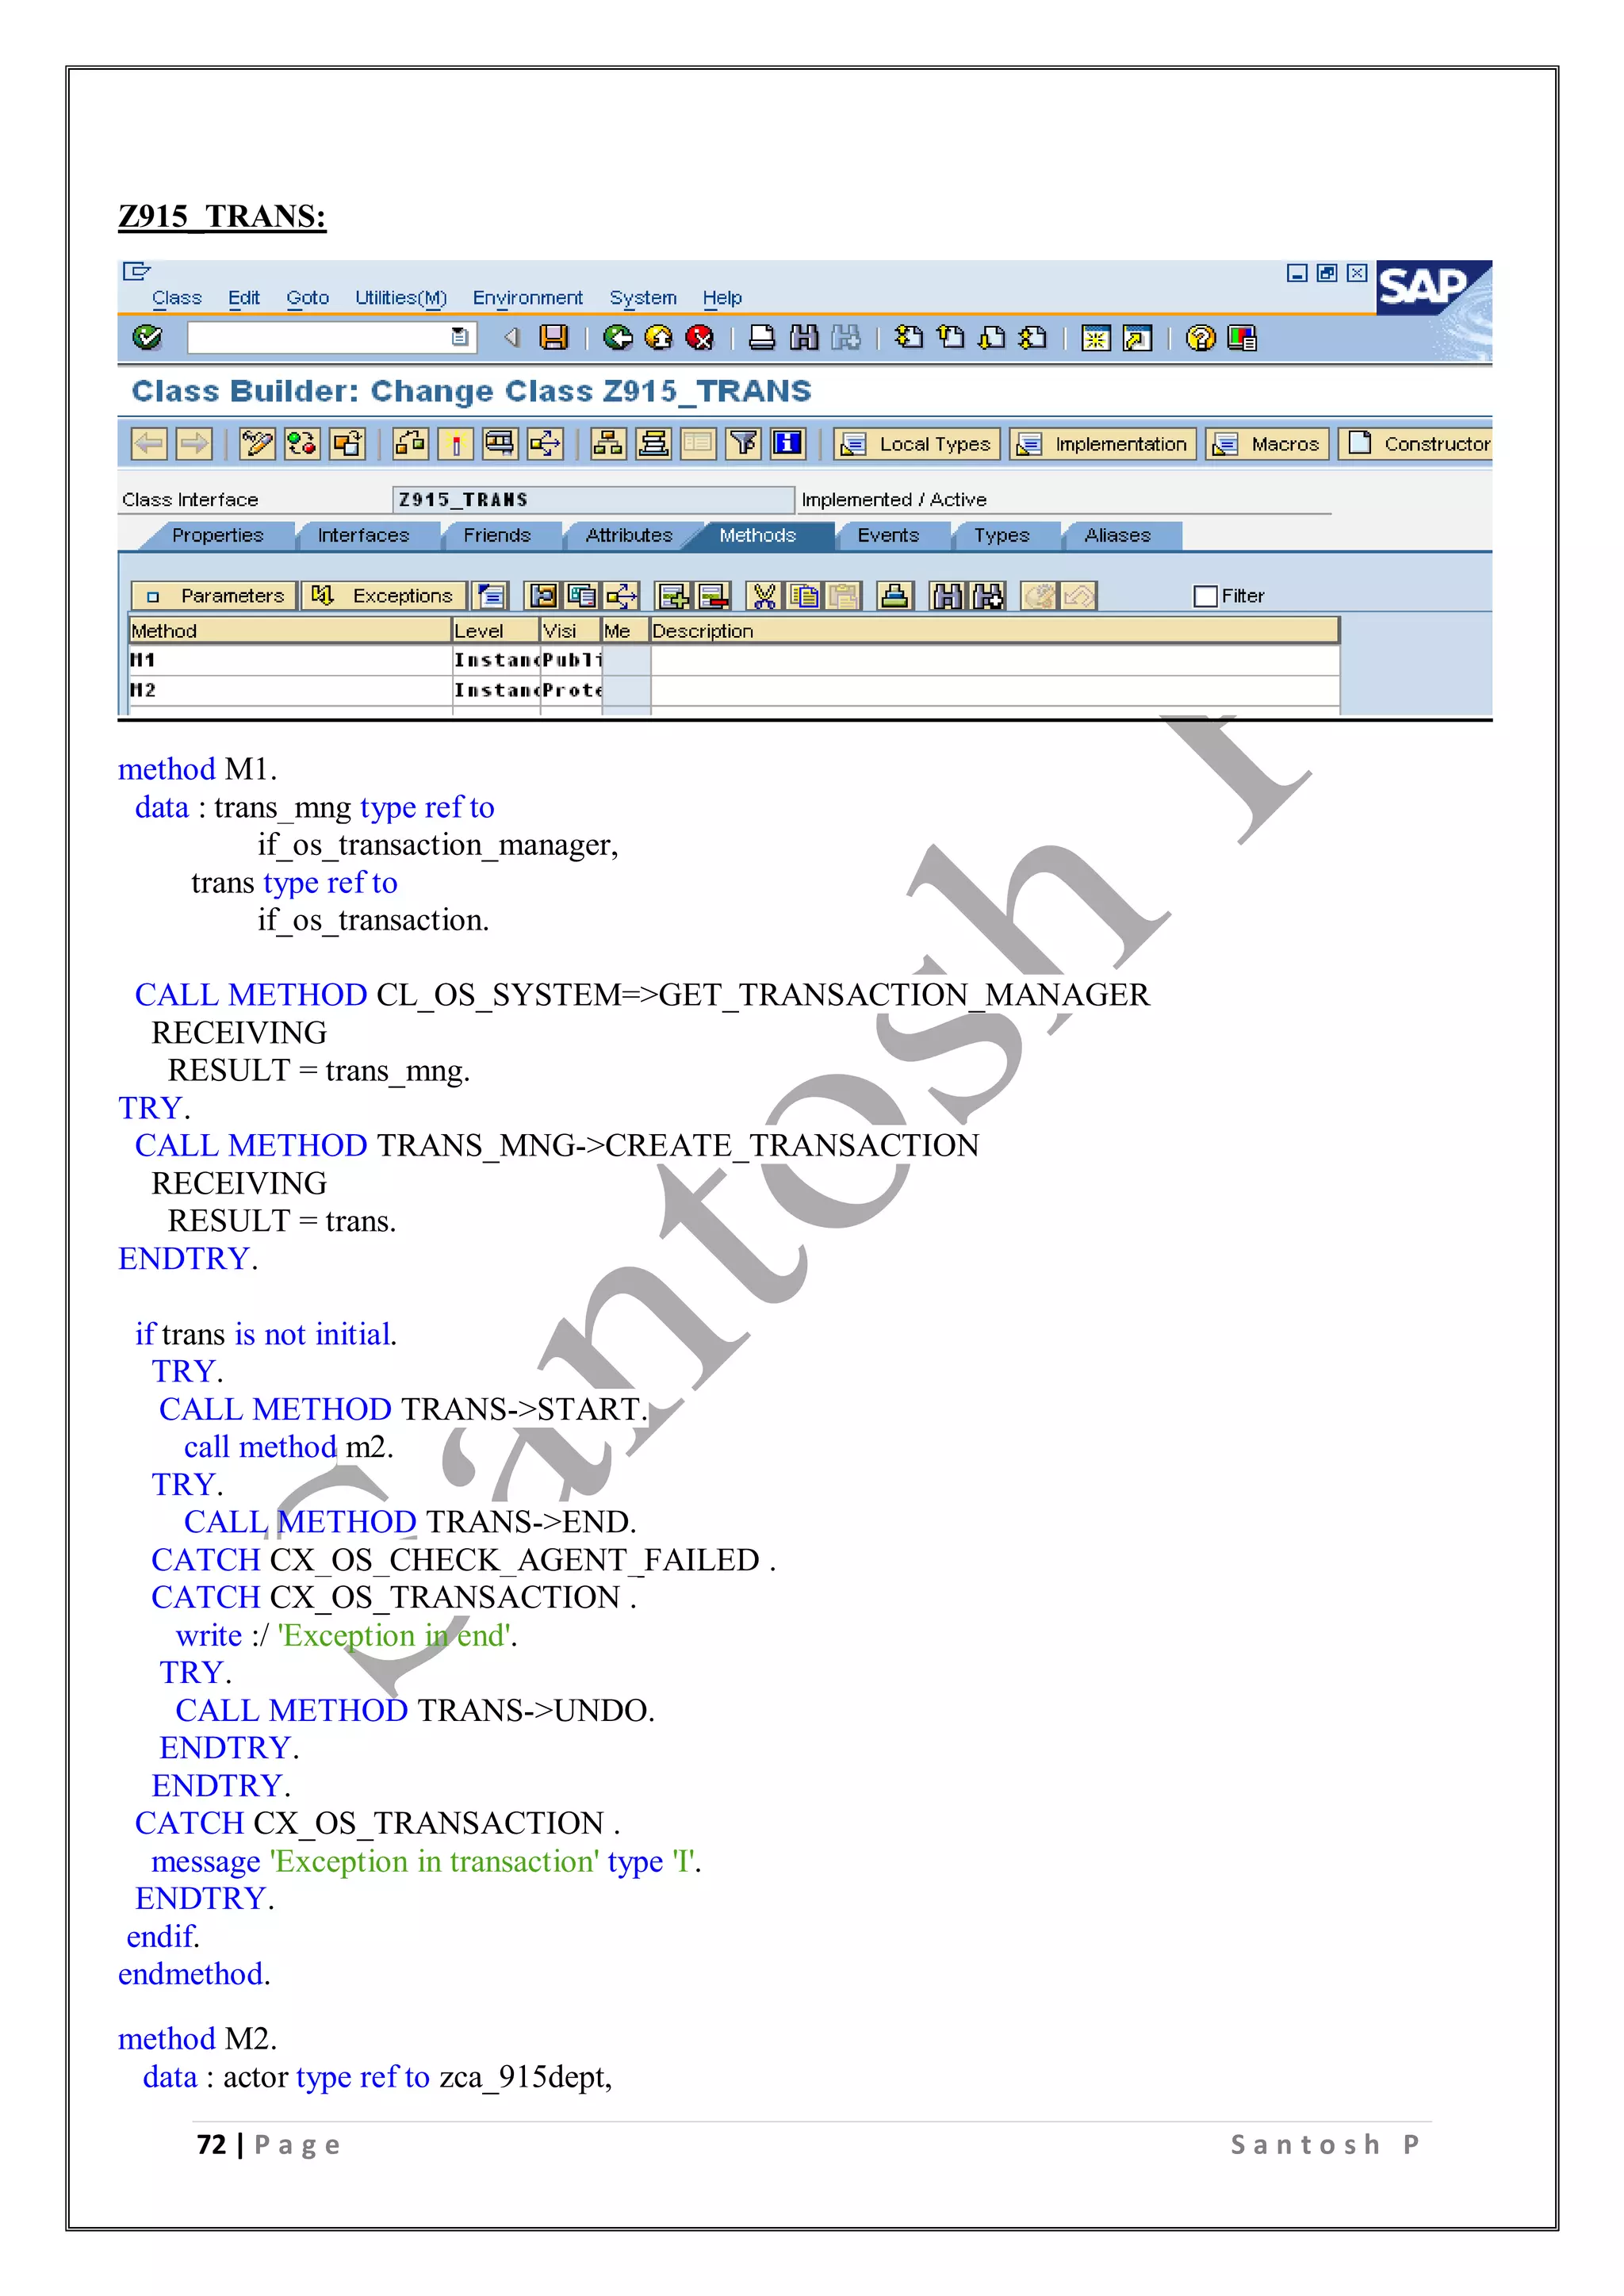Image resolution: width=1624 pixels, height=2296 pixels.
Task: Click the yellow Exit up-arrow icon
Action: coord(658,337)
